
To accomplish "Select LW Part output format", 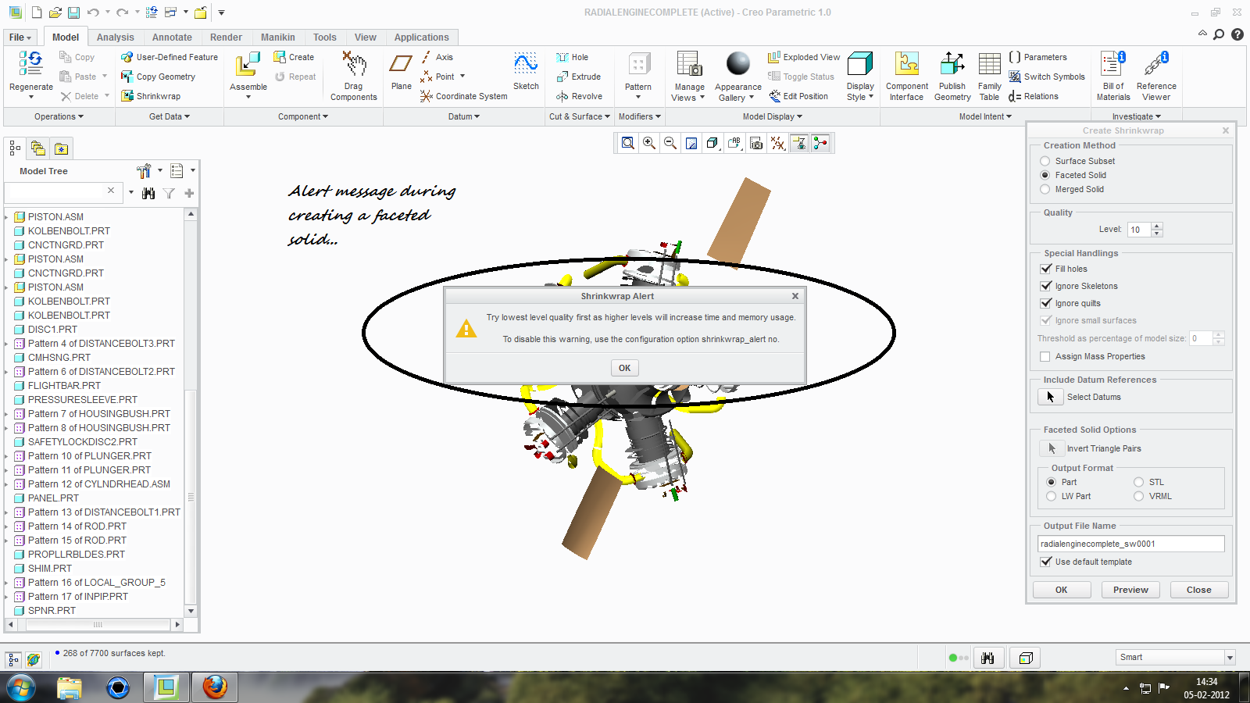I will pyautogui.click(x=1051, y=496).
